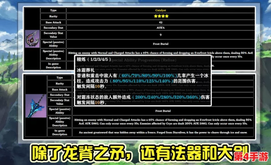
Task: Click the '(60%/70%/80%/90%/100%)' chance values
Action: point(148,76)
